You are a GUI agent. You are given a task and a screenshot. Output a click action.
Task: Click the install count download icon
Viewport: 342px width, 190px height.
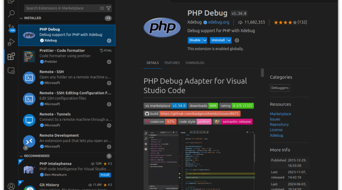(x=240, y=23)
